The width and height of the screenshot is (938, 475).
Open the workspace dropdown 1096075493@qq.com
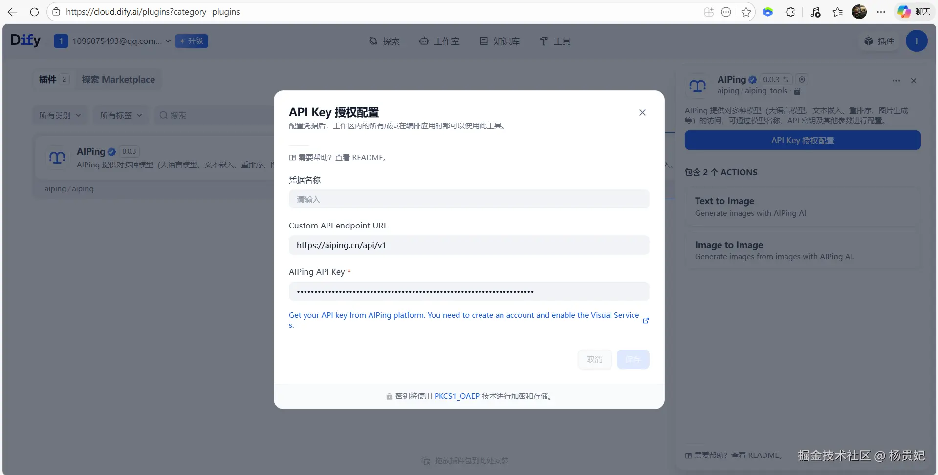(x=112, y=41)
